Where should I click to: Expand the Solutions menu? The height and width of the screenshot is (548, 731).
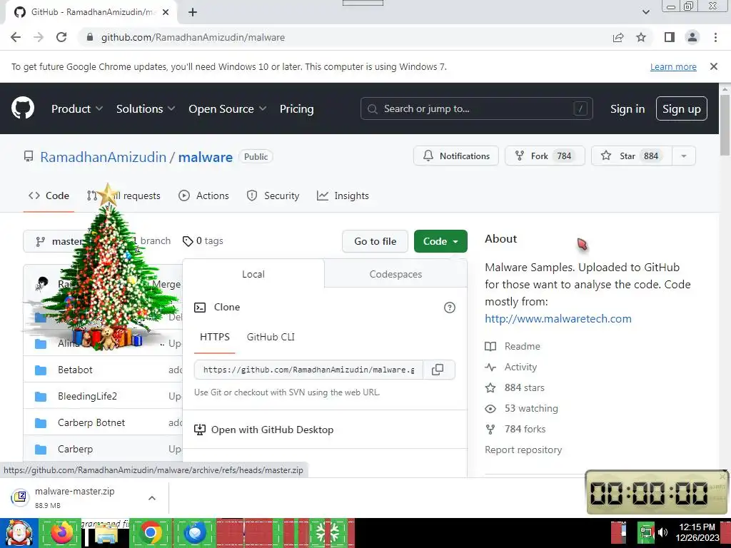[x=146, y=109]
